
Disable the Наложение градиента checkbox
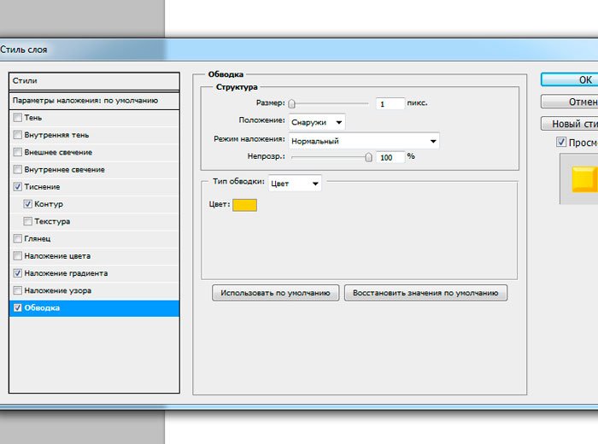click(18, 273)
